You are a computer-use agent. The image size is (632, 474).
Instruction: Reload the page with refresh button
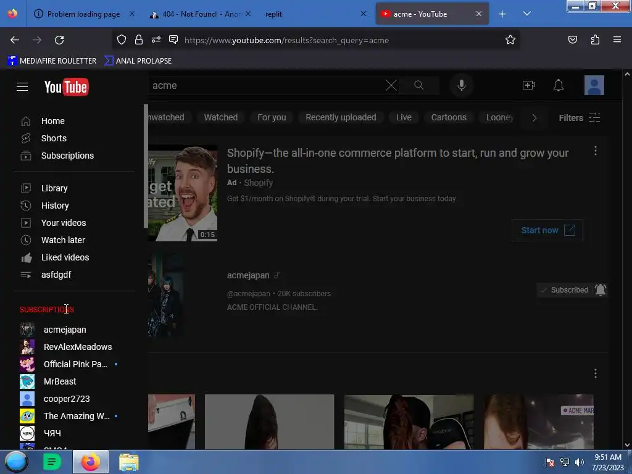59,40
